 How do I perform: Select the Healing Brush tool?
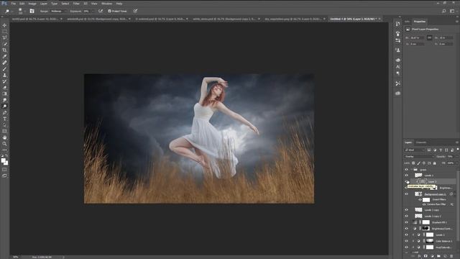[4, 63]
